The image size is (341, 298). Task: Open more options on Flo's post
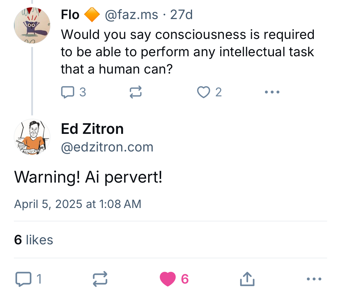pyautogui.click(x=272, y=92)
